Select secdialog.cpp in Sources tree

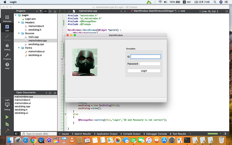click(36, 44)
